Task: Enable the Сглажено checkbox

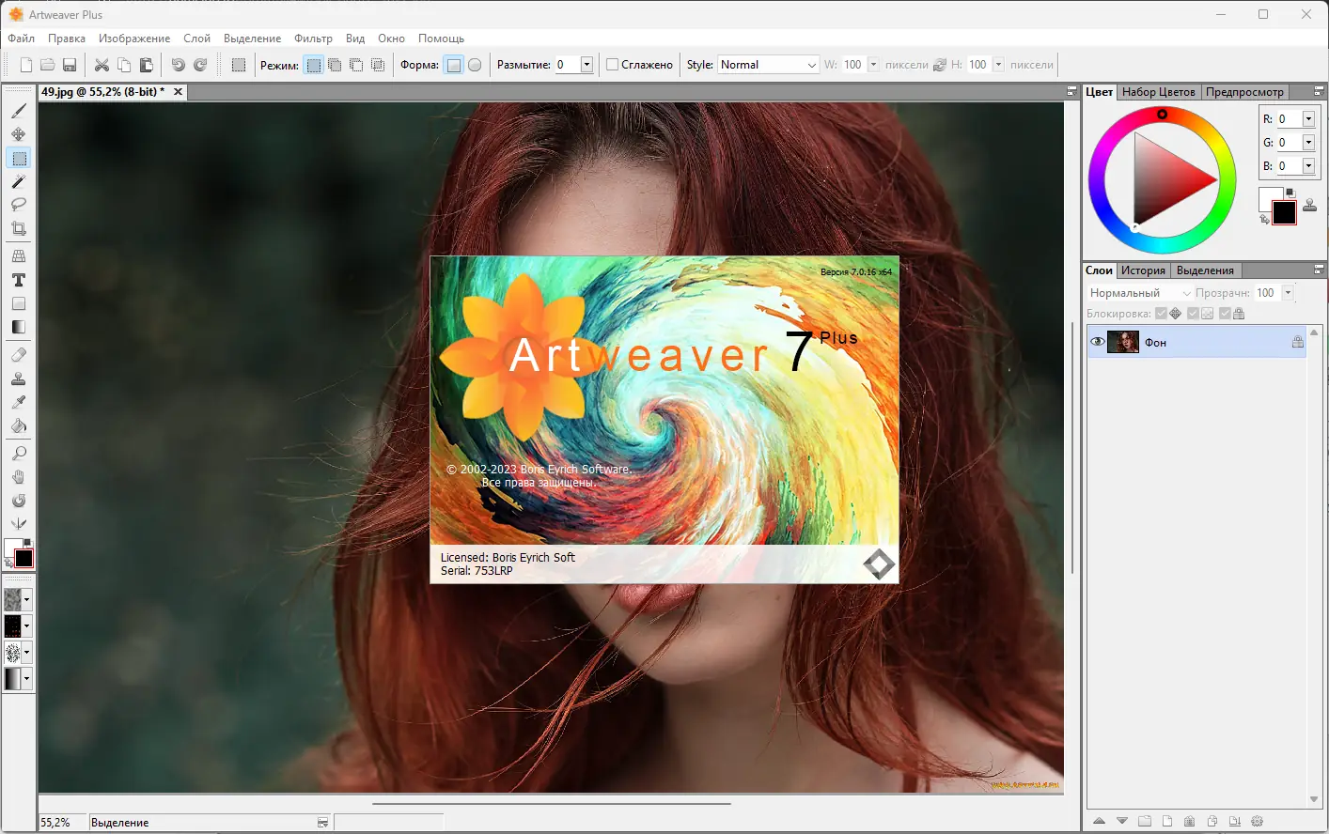Action: (613, 64)
